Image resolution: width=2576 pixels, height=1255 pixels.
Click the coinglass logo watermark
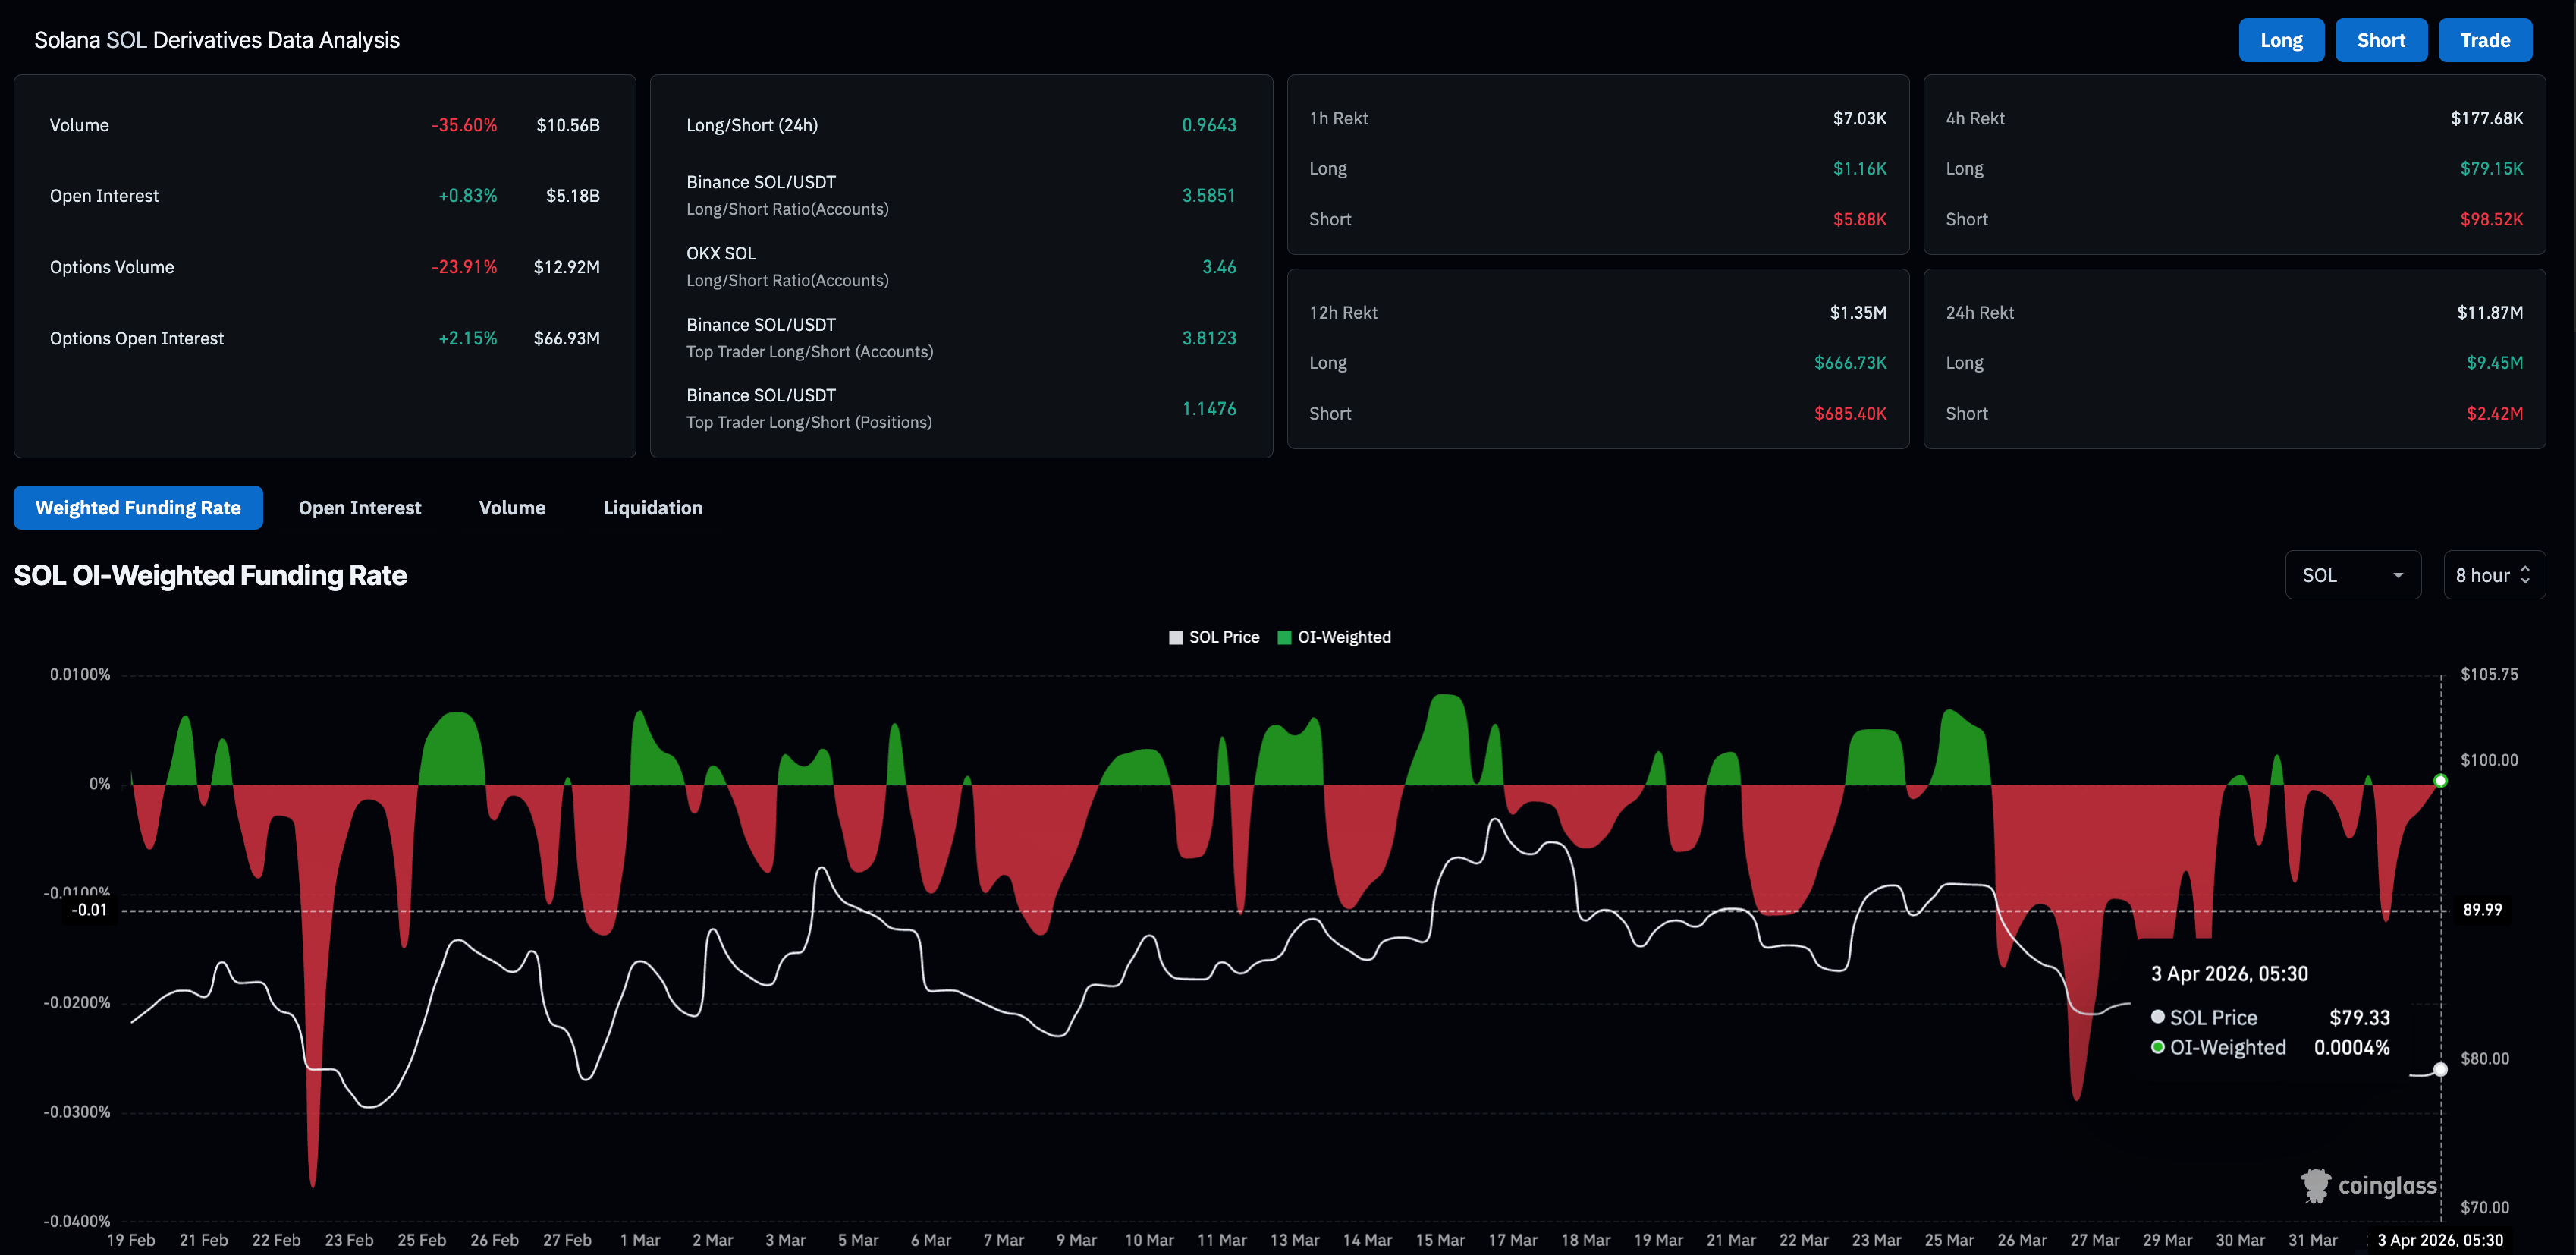pos(2369,1186)
